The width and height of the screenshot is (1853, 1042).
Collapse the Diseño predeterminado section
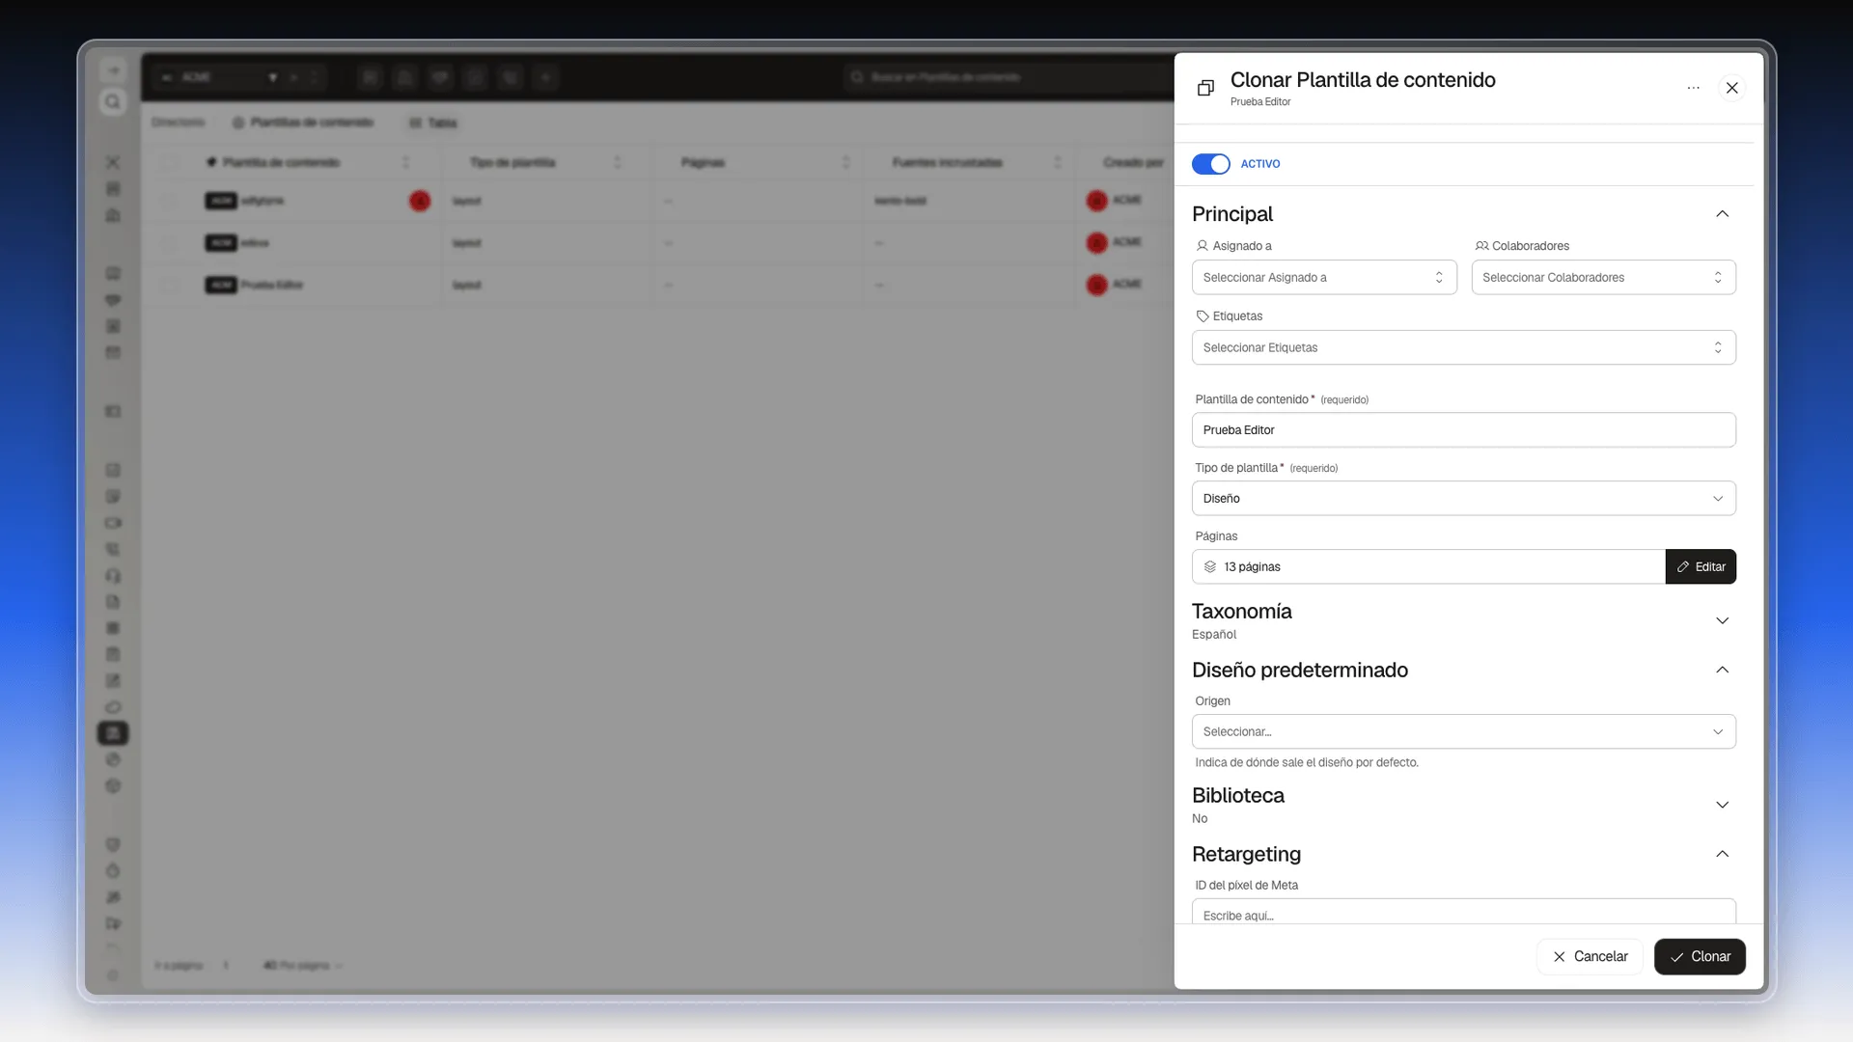(x=1722, y=671)
